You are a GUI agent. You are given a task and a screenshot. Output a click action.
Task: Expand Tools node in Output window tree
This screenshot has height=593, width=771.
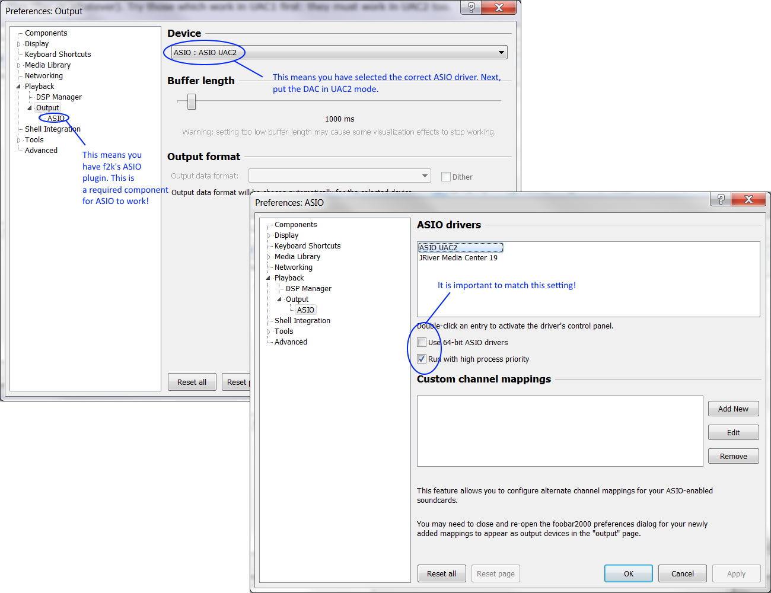click(x=19, y=140)
